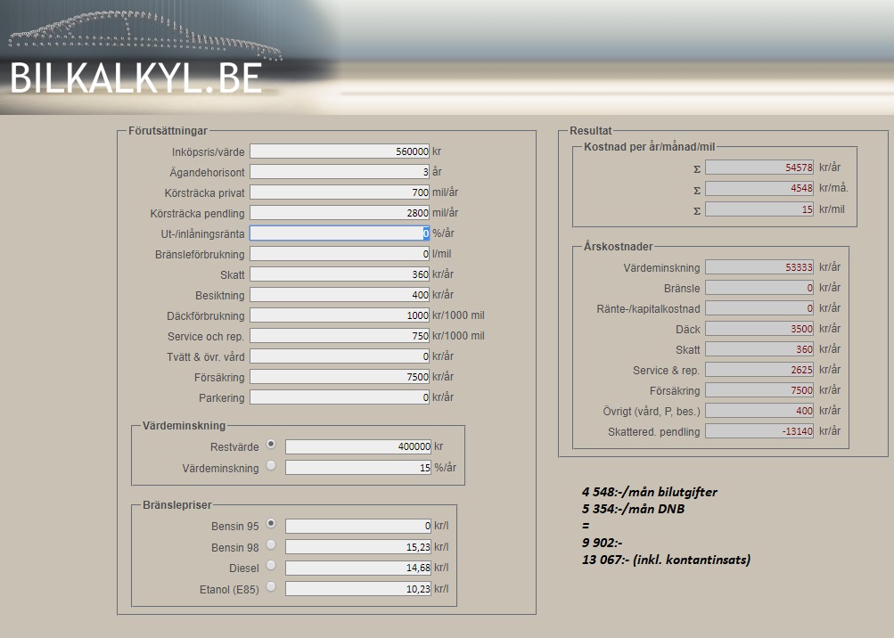The height and width of the screenshot is (638, 894).
Task: Choose Bensin 98 fuel radio button
Action: pyautogui.click(x=271, y=544)
